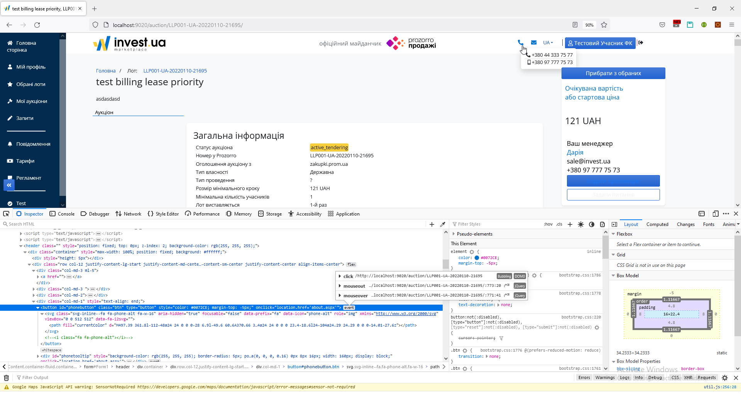Click the logout icon beside the user button
Screen dimensions: 741x401
click(641, 43)
